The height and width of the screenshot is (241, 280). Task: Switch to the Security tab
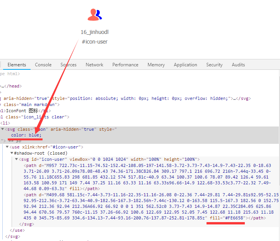215,65
